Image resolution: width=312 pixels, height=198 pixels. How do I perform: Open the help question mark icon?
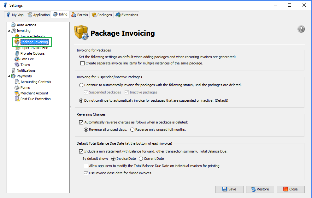[301, 29]
